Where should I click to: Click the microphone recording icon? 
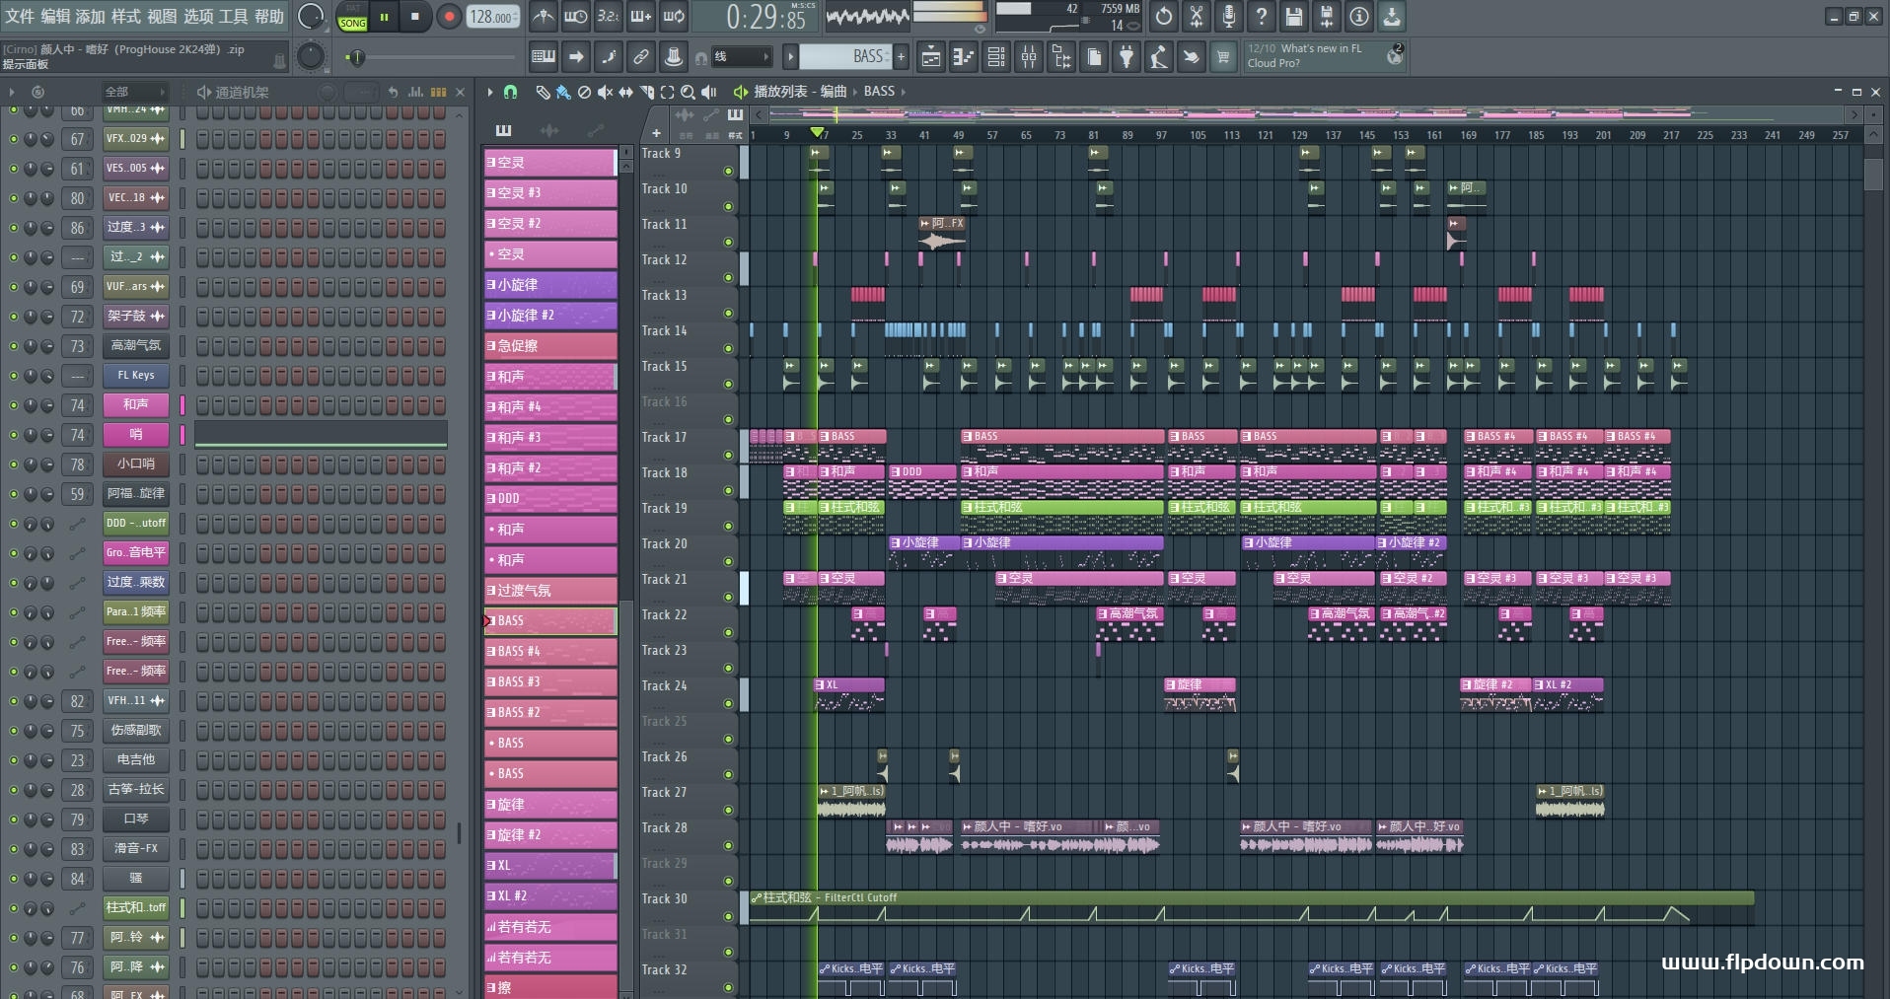pyautogui.click(x=1228, y=17)
